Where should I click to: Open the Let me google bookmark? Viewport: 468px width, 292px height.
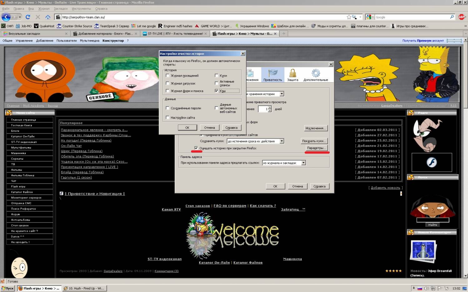pos(144,26)
